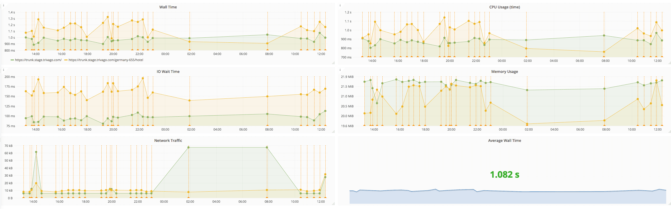Toggle the germany-655/hotel legend series
Screen dimensions: 671x209
[x=106, y=60]
